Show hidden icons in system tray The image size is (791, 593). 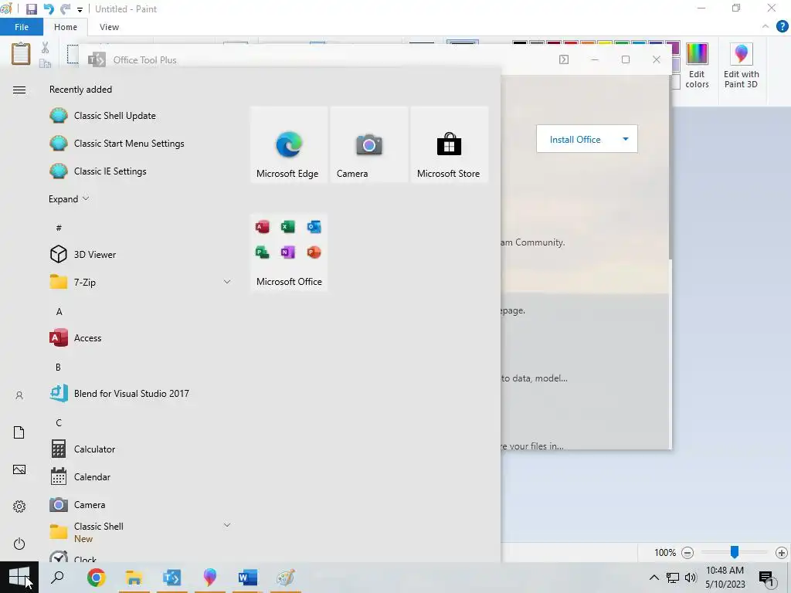tap(654, 578)
